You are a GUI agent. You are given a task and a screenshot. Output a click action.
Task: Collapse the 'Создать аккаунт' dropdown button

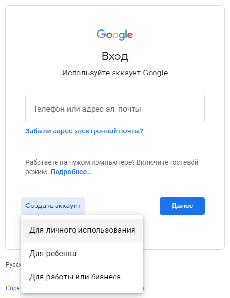coord(53,206)
